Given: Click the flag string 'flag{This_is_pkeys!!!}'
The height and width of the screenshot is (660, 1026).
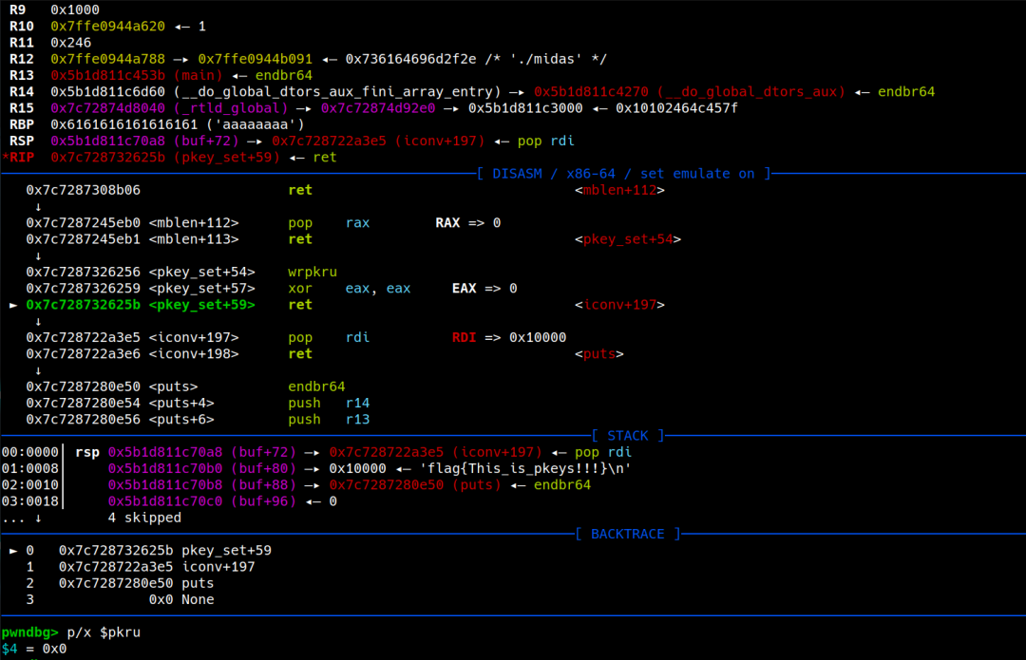Looking at the screenshot, I should pyautogui.click(x=525, y=467).
